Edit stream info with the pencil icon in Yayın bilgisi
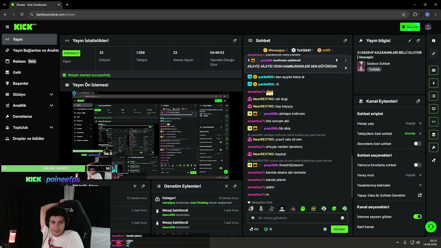Viewport: 441px width, 248px height. pos(410,41)
